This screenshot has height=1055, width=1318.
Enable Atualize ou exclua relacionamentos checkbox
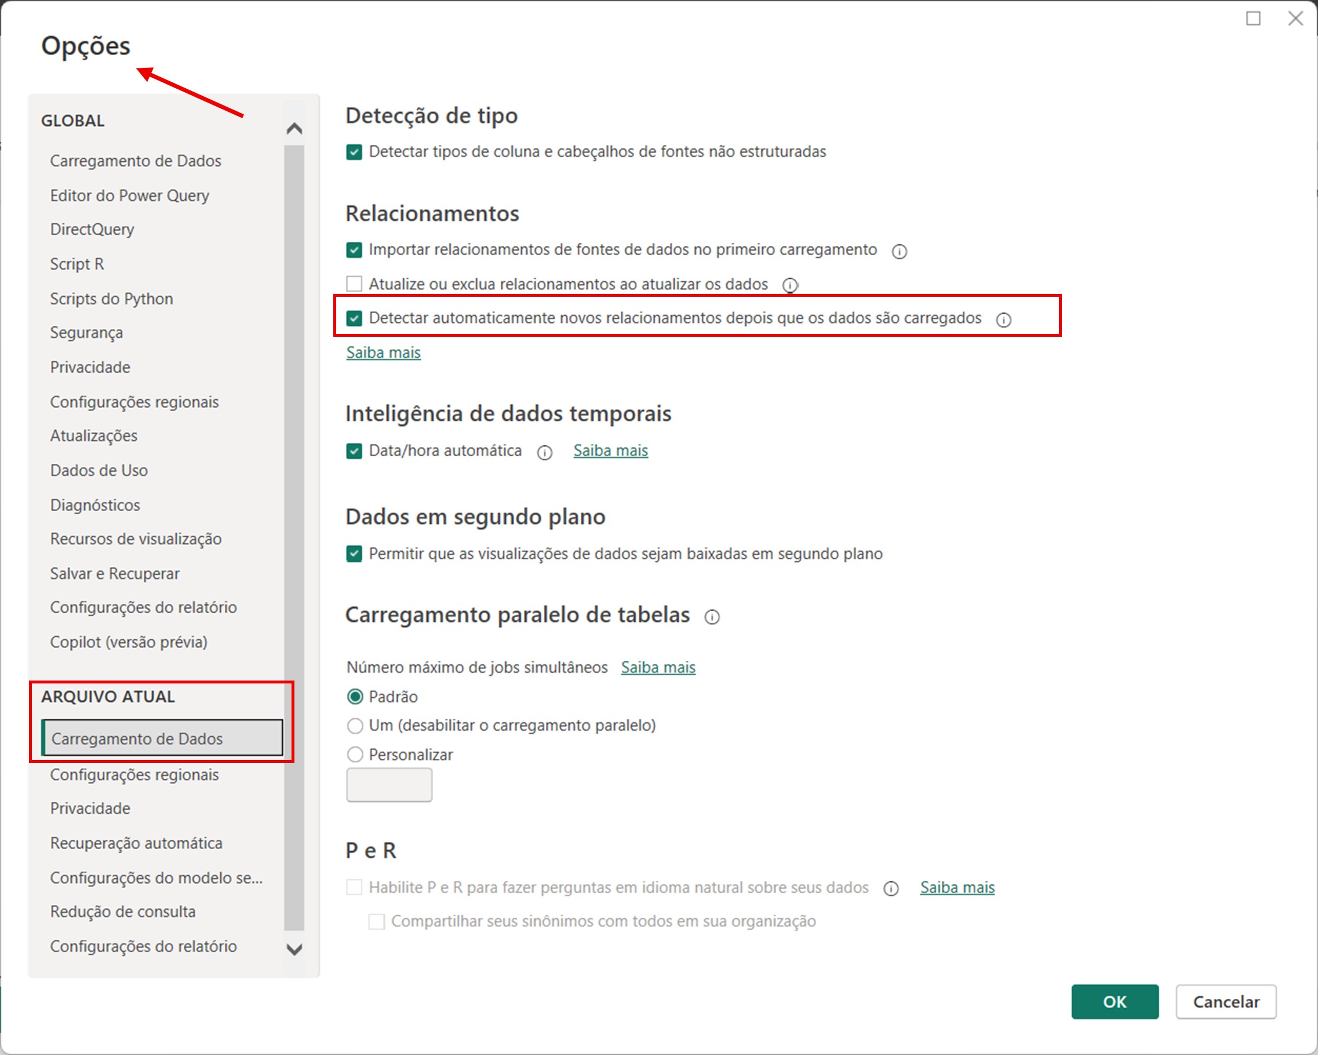click(x=354, y=283)
